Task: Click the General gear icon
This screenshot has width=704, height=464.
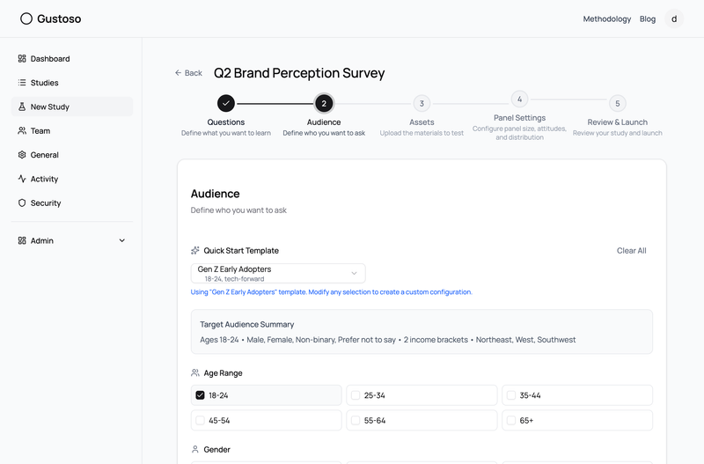Action: tap(22, 155)
